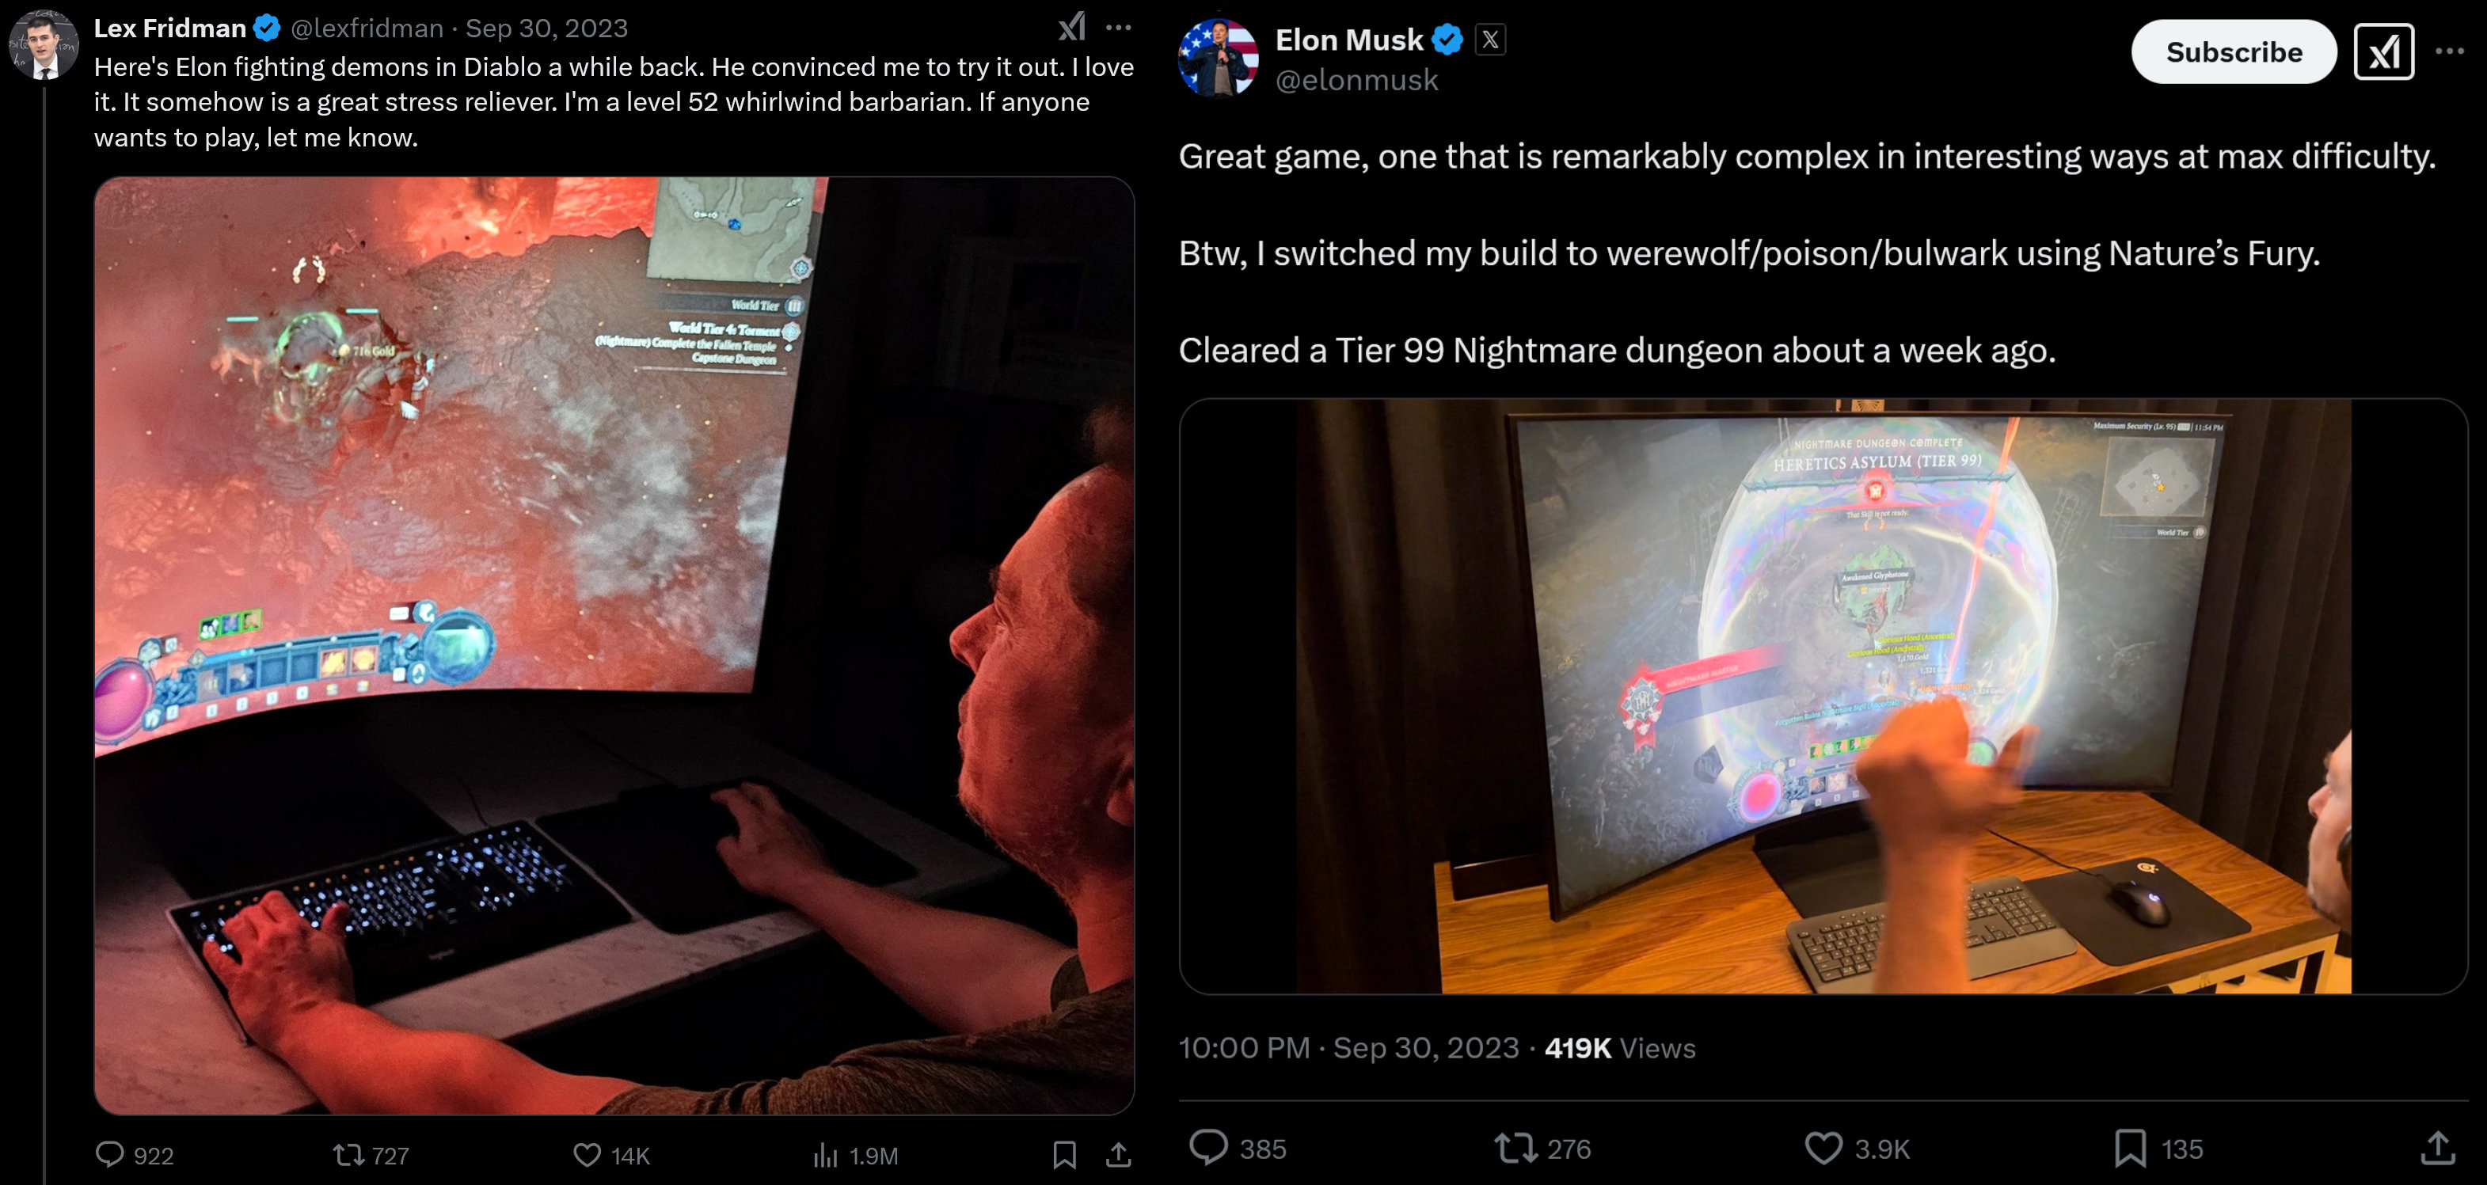Click the Subscribe button

click(2233, 52)
